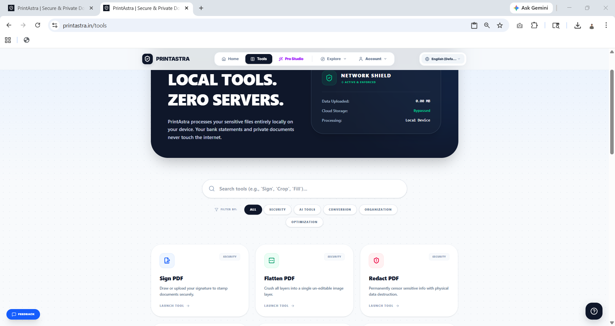Viewport: 615px width, 326px height.
Task: Launch the Redact PDF tool link
Action: (x=384, y=306)
